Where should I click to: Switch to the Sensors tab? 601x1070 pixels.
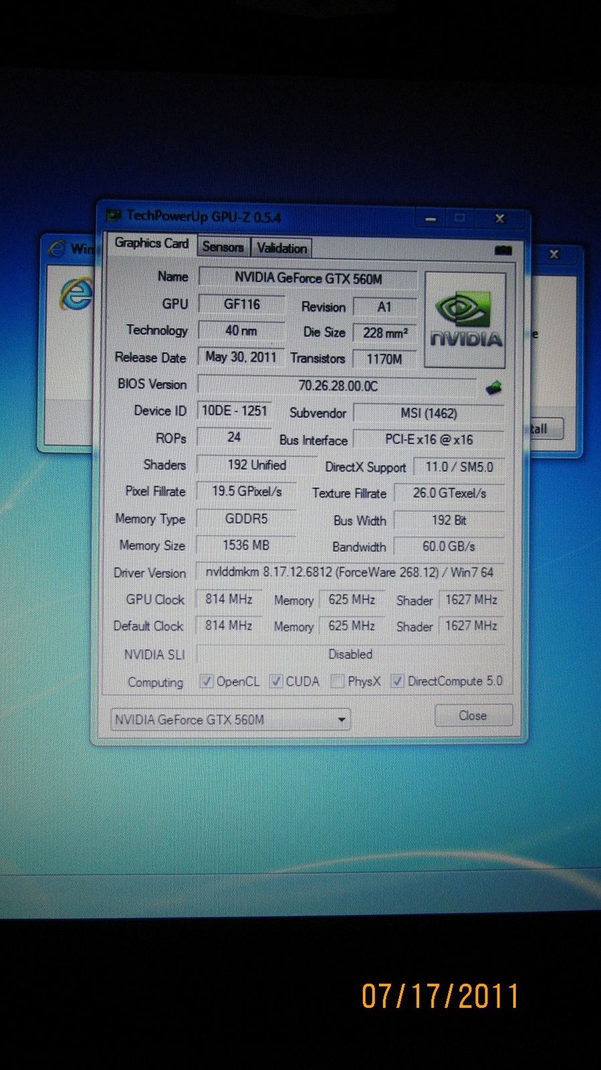(223, 247)
